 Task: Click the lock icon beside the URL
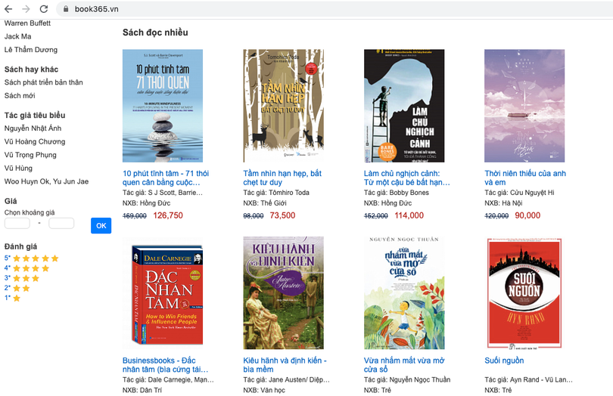click(x=65, y=9)
